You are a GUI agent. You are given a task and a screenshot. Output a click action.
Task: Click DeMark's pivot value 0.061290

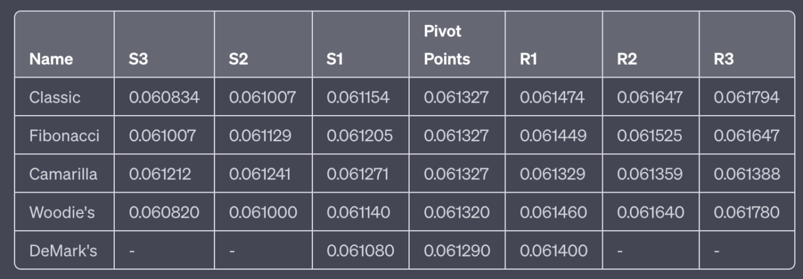pyautogui.click(x=457, y=251)
